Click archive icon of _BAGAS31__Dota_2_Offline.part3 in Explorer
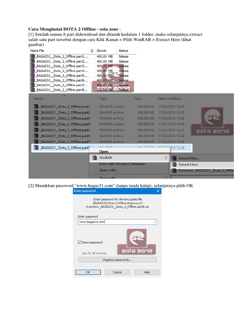234x313 pixels. point(36,118)
